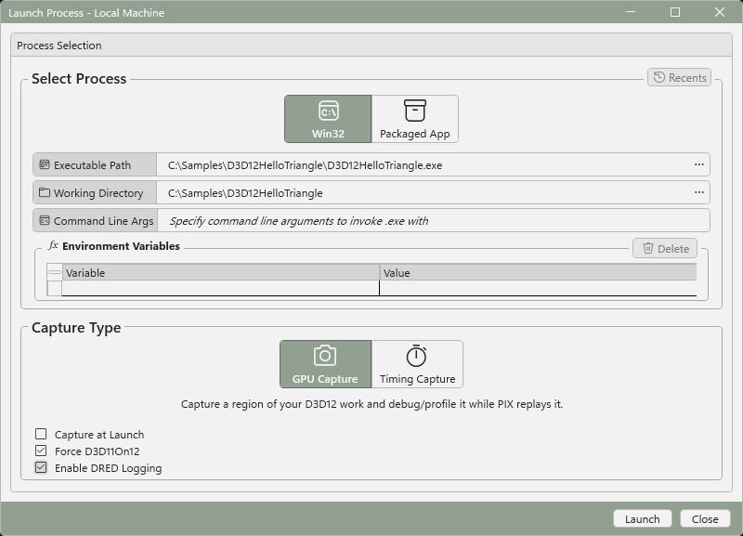The height and width of the screenshot is (536, 743).
Task: Click the Variable column header
Action: [221, 272]
